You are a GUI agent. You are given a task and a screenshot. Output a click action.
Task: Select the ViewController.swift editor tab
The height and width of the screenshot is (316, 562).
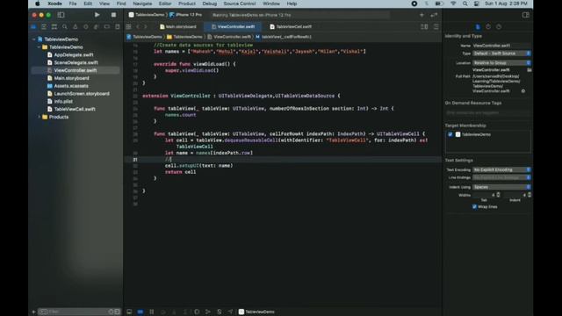pyautogui.click(x=233, y=26)
